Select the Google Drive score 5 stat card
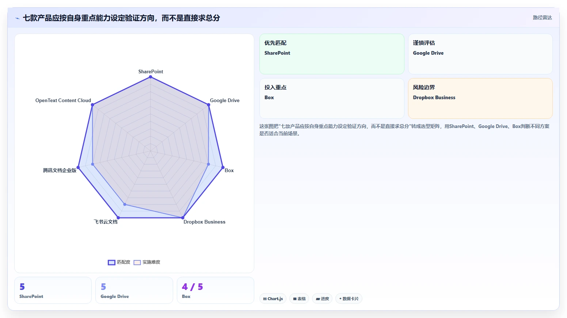Viewport: 567px width, 318px height. click(134, 290)
